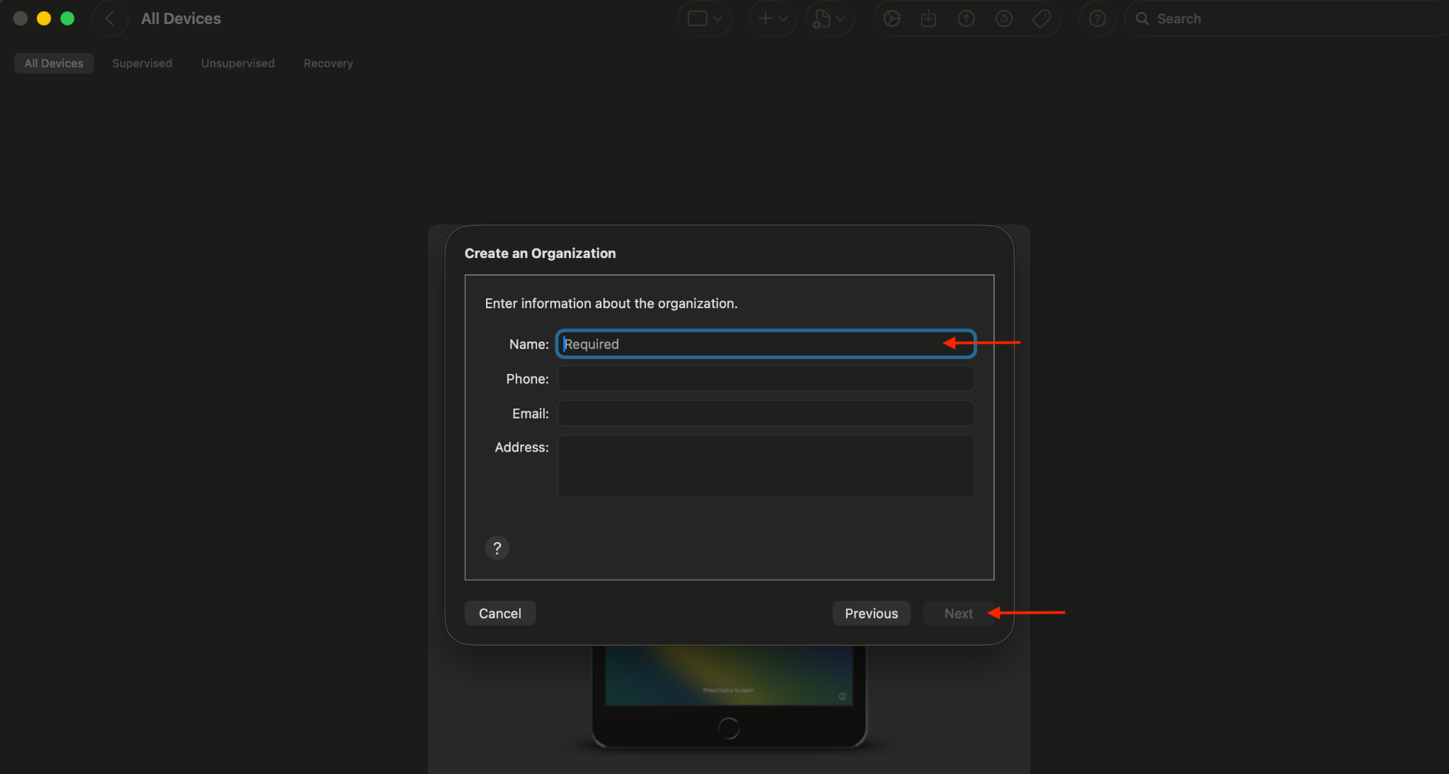The image size is (1449, 774).
Task: Click the dialog help question-mark button
Action: [497, 548]
